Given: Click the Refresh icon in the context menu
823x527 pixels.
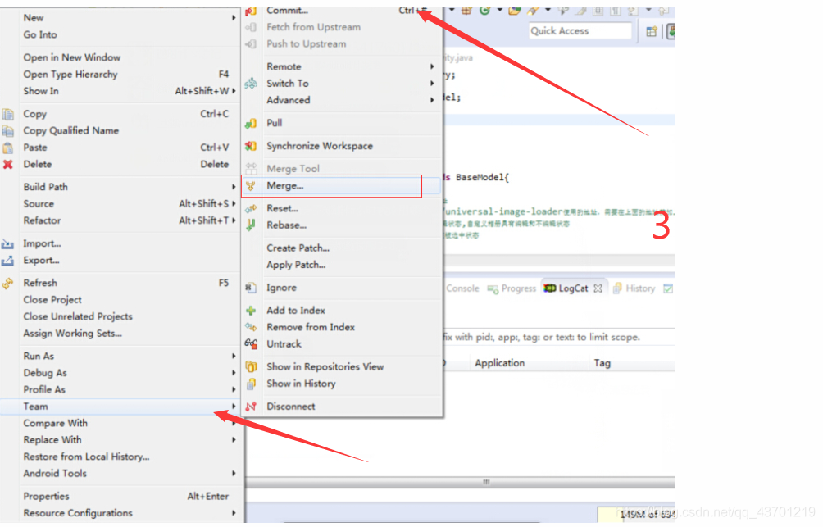Looking at the screenshot, I should point(8,284).
